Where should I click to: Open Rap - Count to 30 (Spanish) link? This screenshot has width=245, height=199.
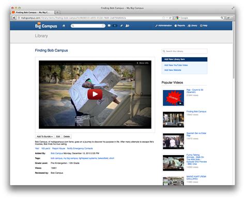click(x=195, y=91)
